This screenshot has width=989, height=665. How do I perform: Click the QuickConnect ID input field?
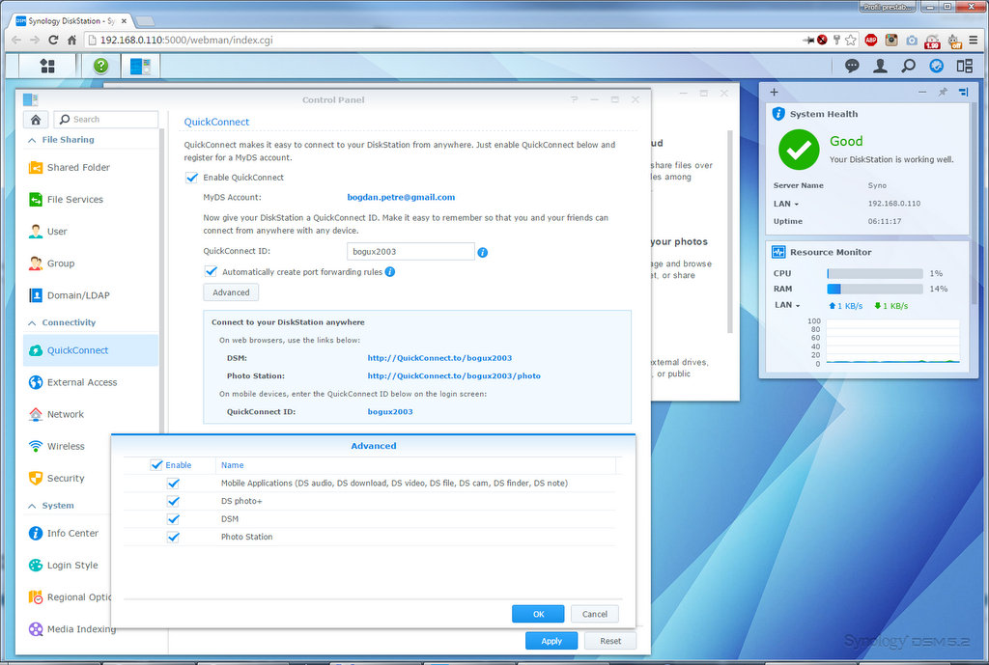tap(410, 252)
